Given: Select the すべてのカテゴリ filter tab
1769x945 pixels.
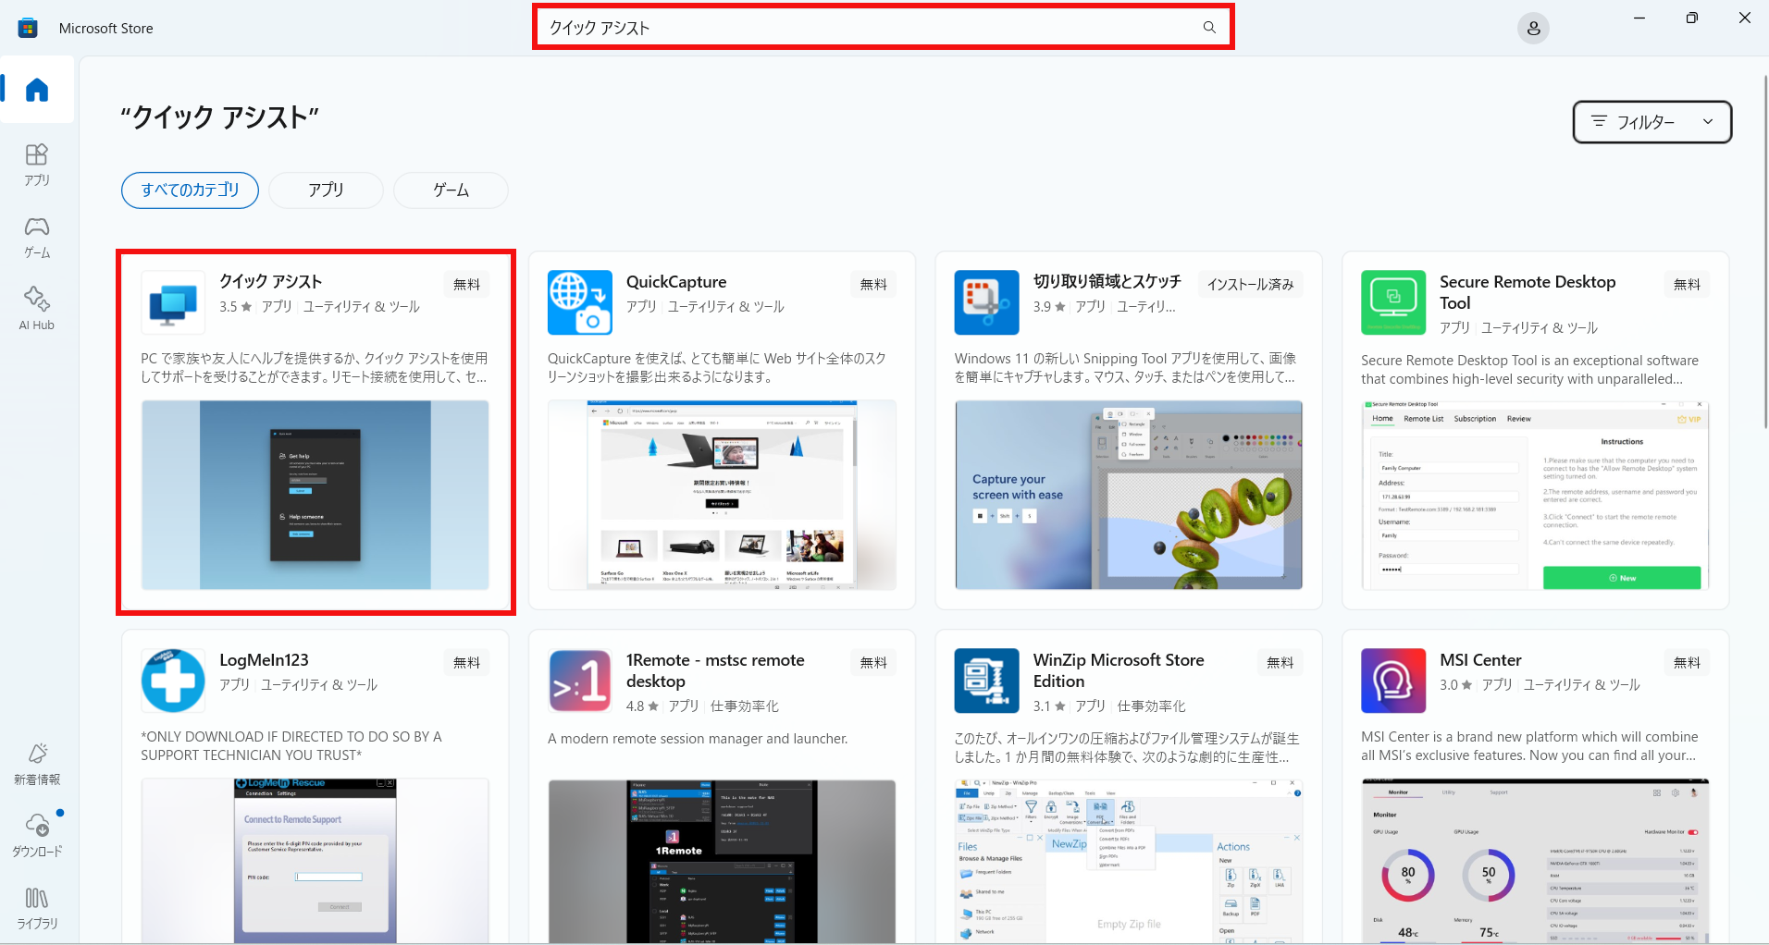Looking at the screenshot, I should tap(190, 190).
